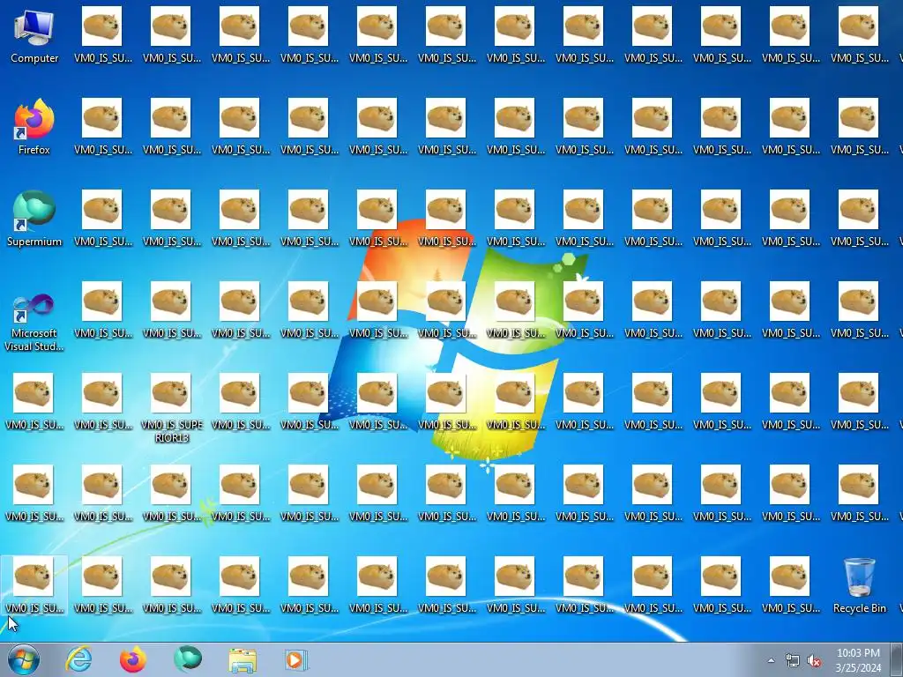This screenshot has width=903, height=677.
Task: Select the doge file immediately right of VM0_IS_SUPERIOR13
Action: [x=240, y=402]
